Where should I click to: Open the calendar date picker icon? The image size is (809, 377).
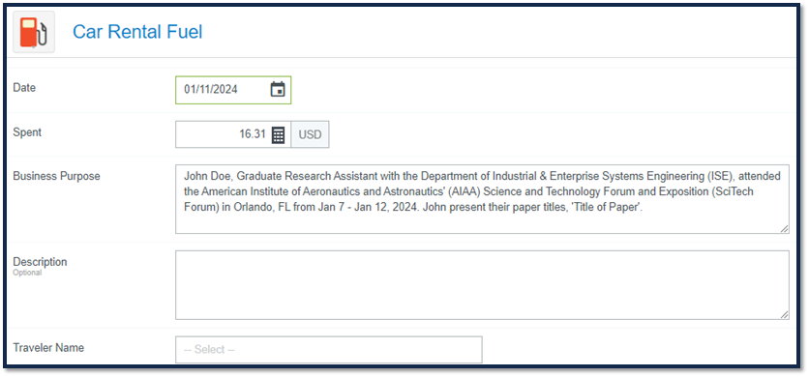(278, 89)
